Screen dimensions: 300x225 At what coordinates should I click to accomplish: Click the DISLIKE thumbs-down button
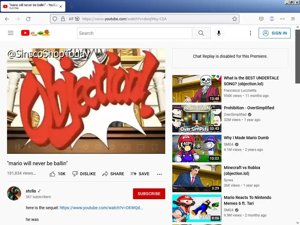click(x=84, y=174)
